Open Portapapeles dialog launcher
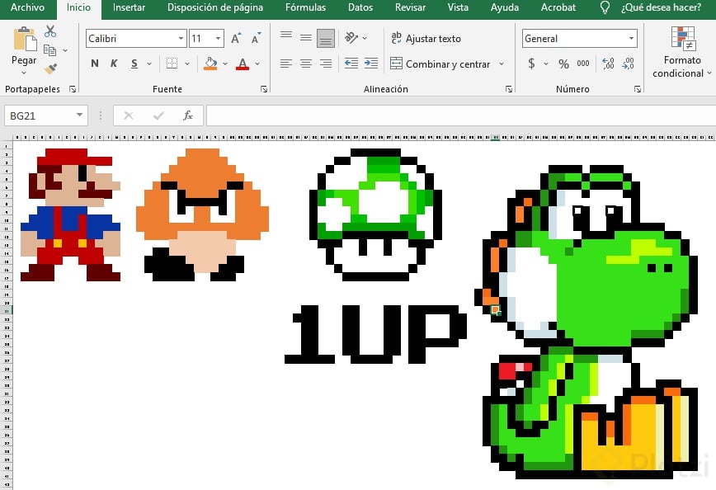The height and width of the screenshot is (490, 716). pos(72,89)
